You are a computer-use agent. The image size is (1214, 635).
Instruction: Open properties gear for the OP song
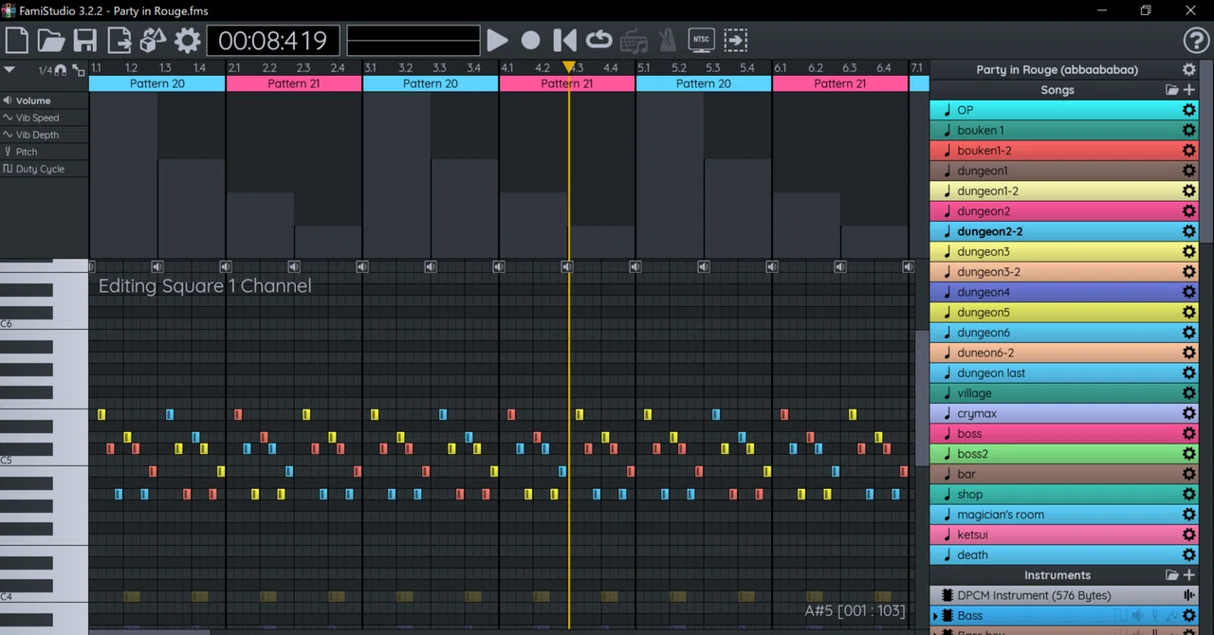(1188, 110)
